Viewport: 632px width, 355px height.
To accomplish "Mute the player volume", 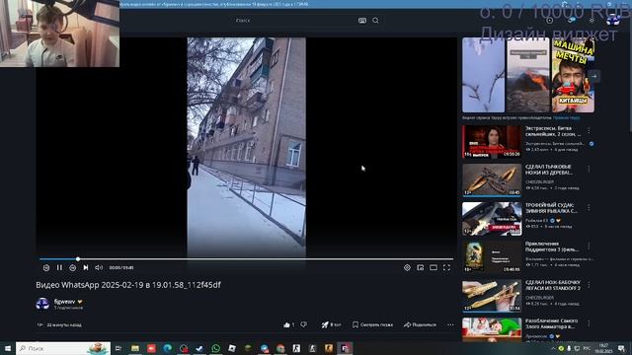I will click(x=99, y=267).
